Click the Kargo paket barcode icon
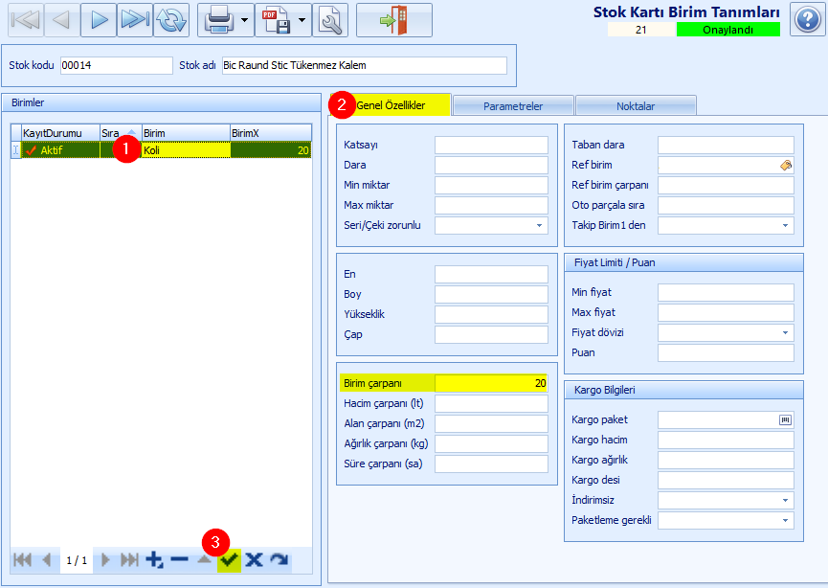The width and height of the screenshot is (828, 588). pos(785,419)
